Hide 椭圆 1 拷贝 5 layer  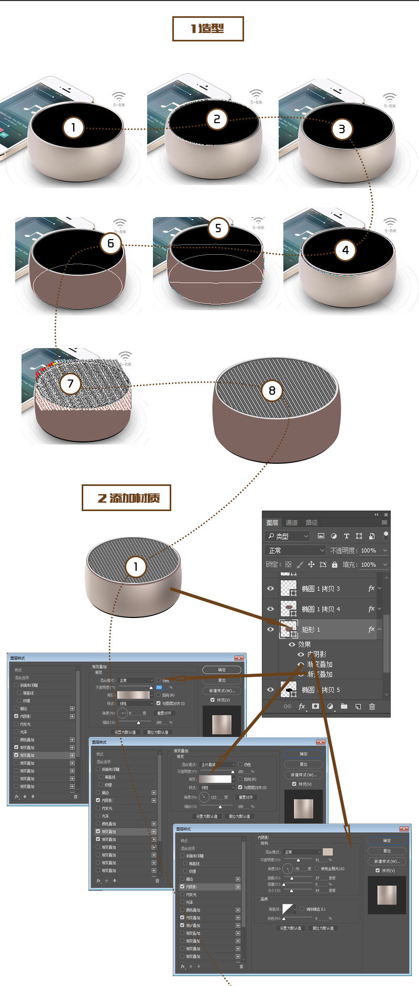click(270, 689)
